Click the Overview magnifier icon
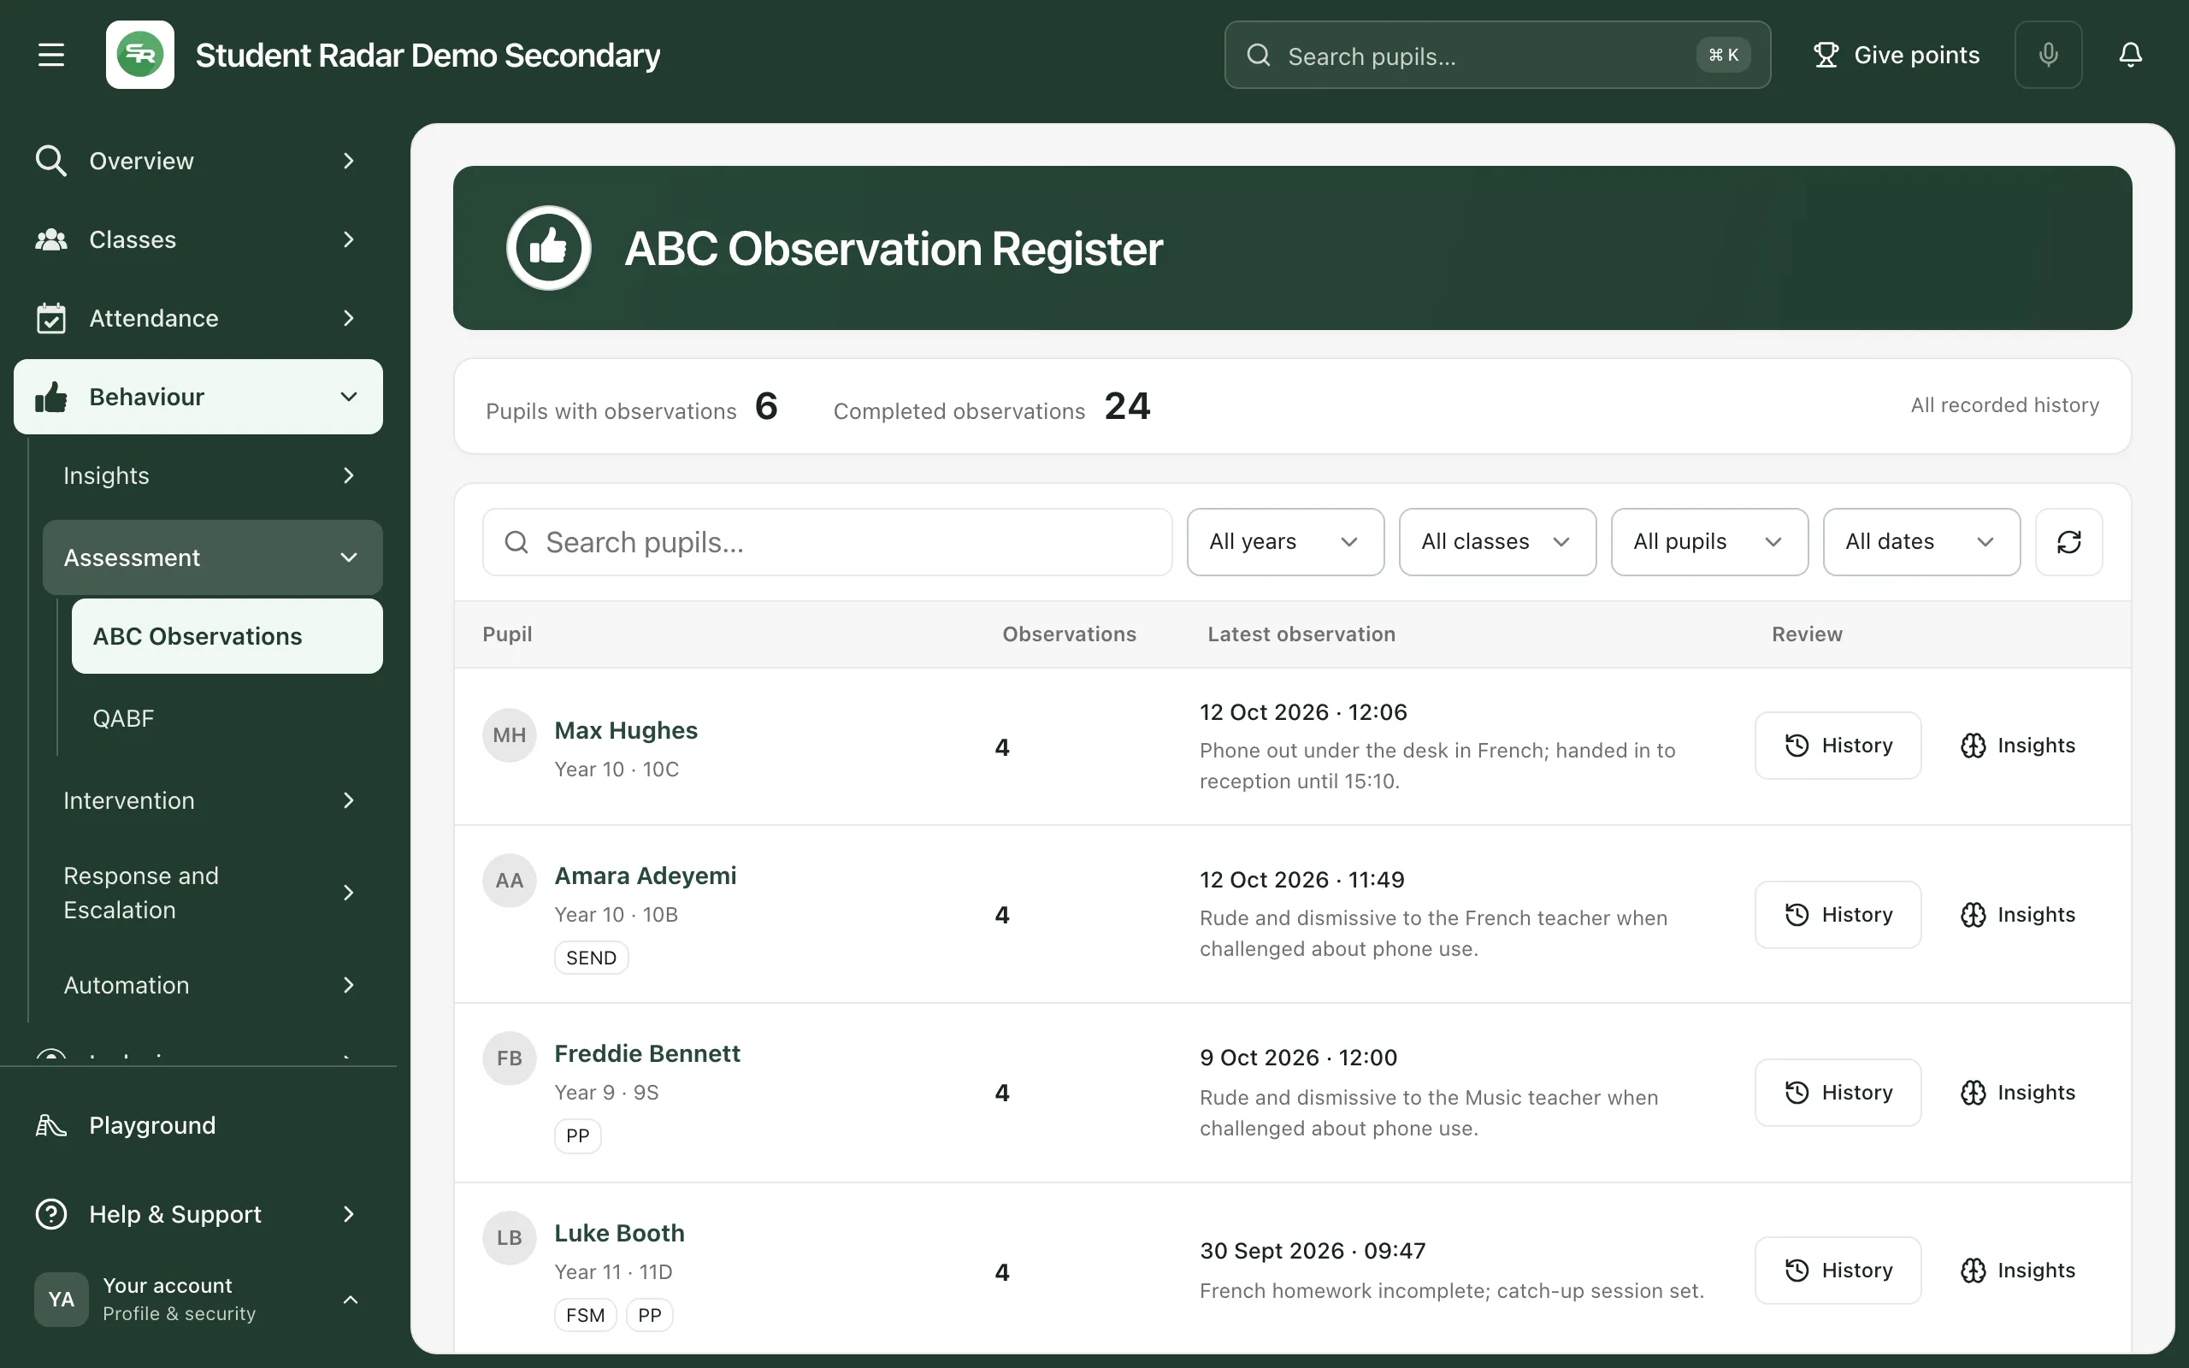 [x=51, y=160]
